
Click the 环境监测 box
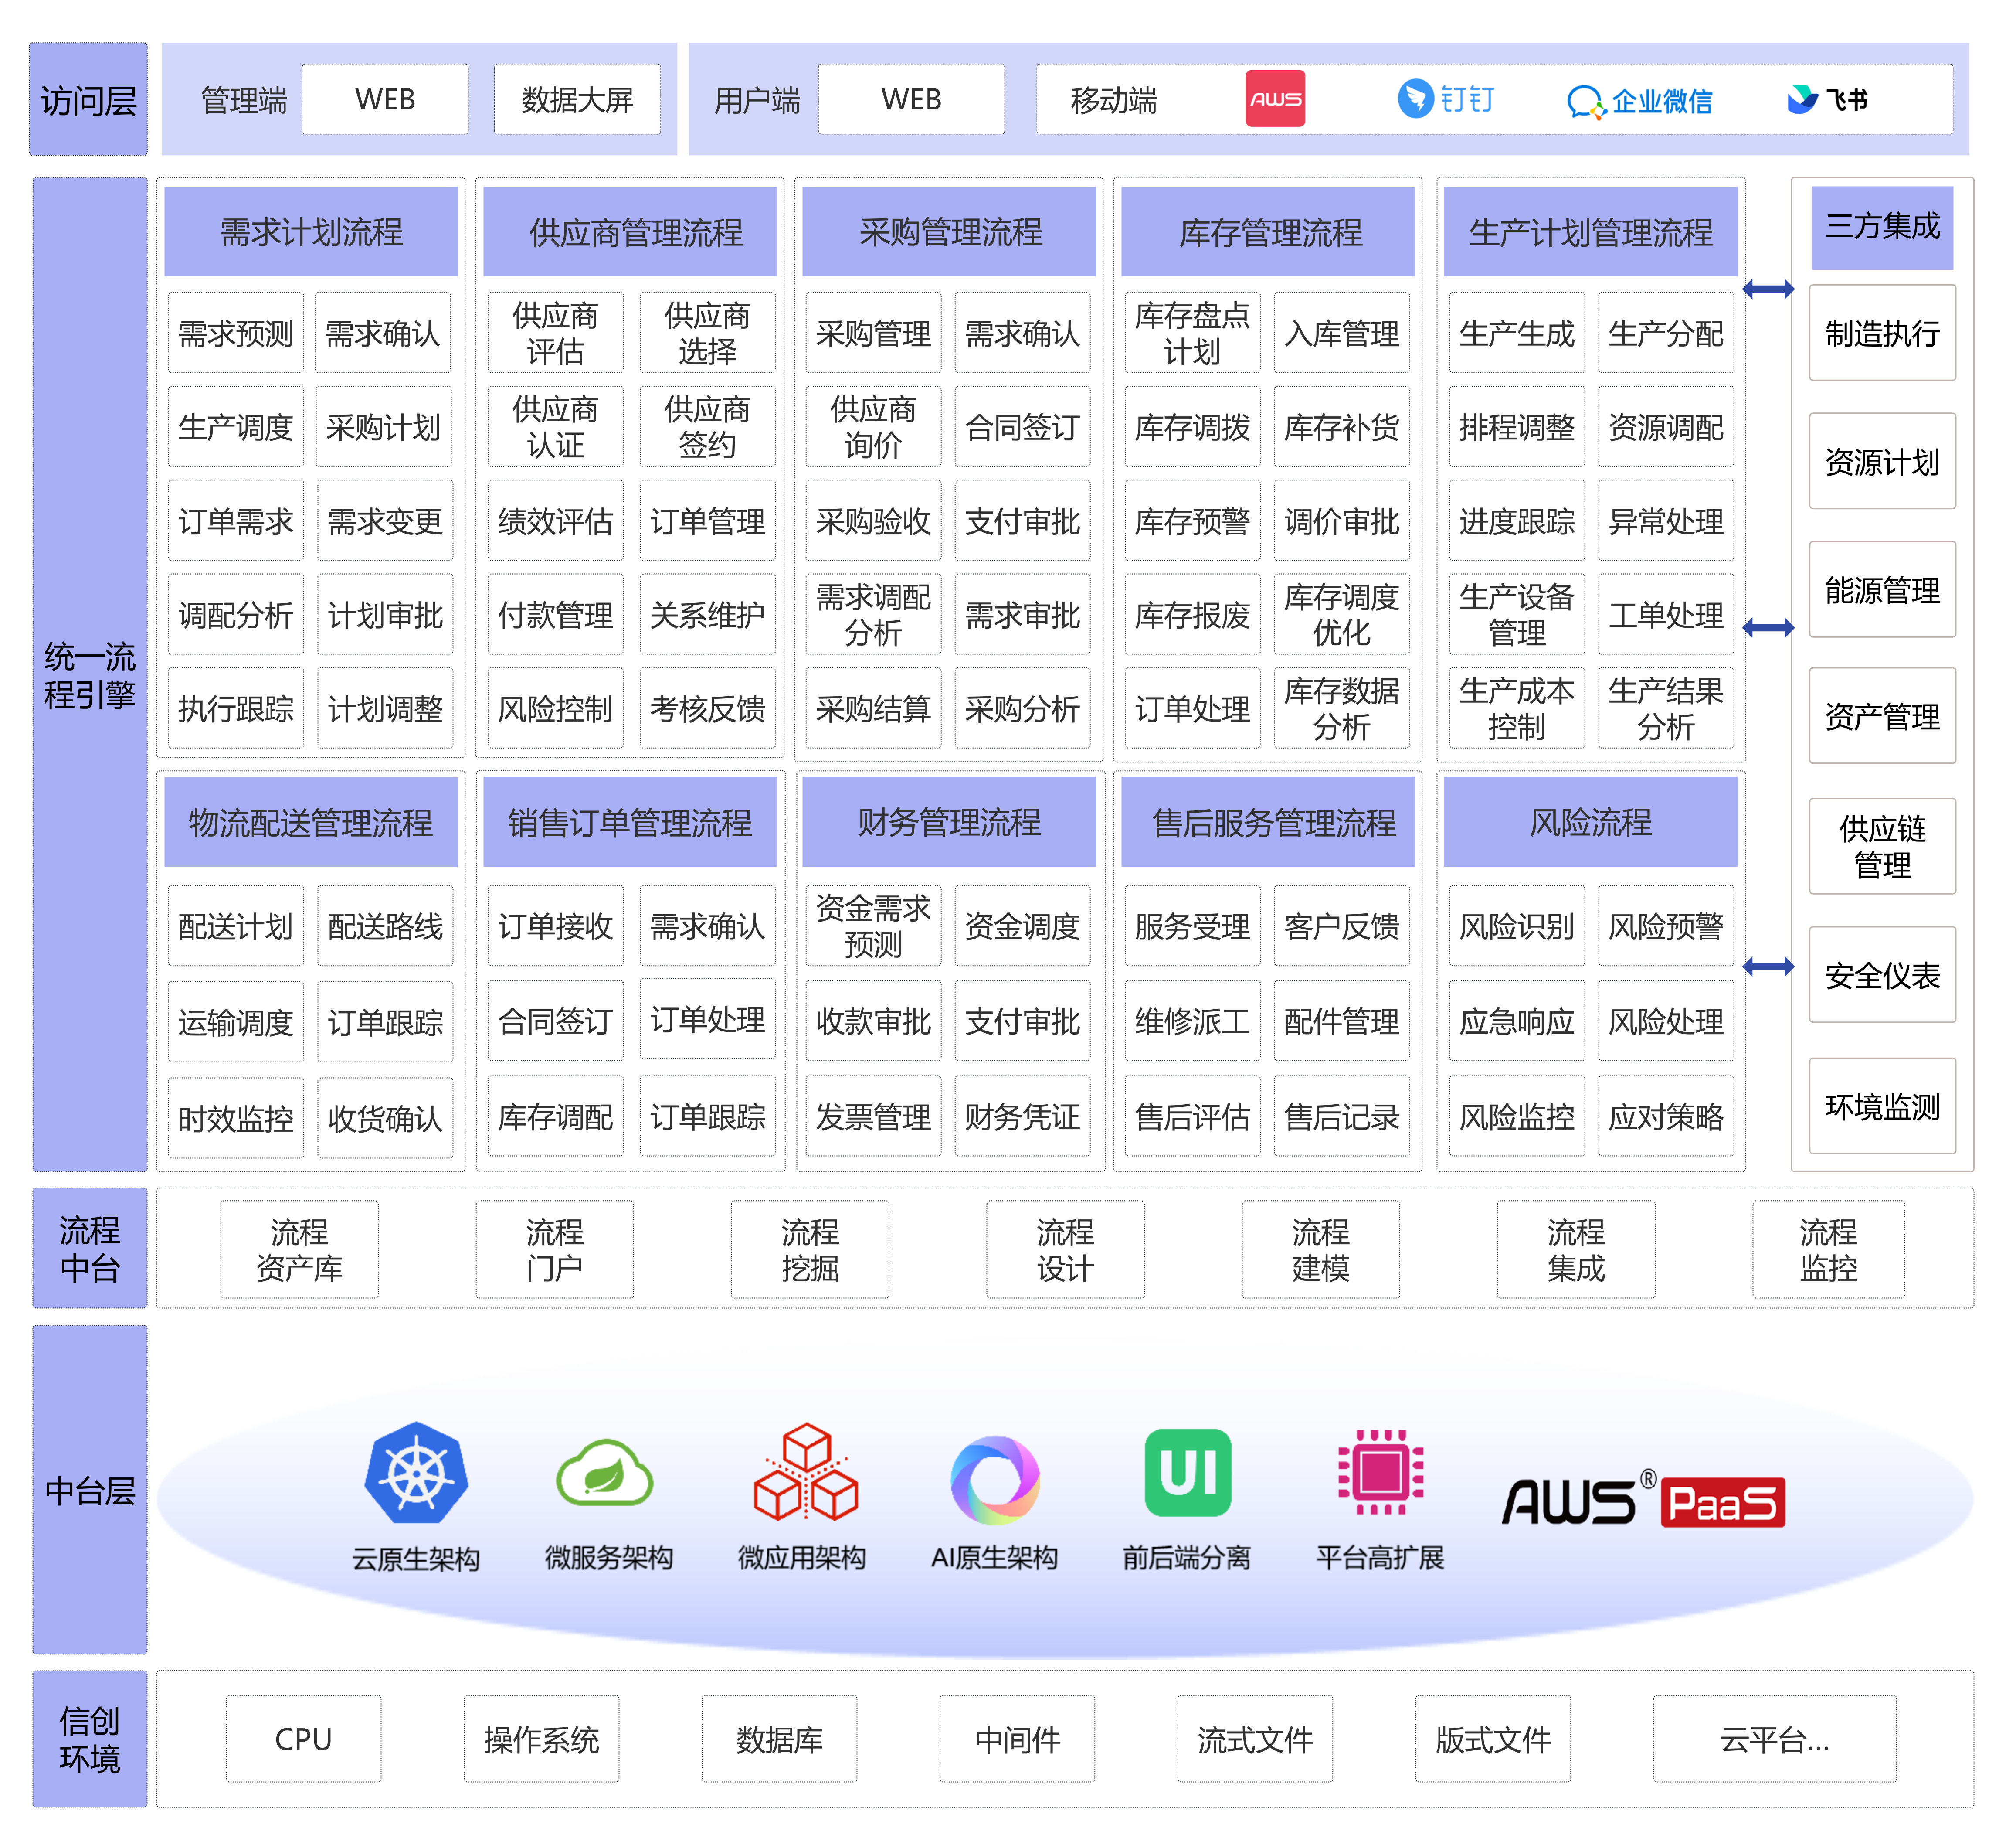(x=1882, y=1106)
